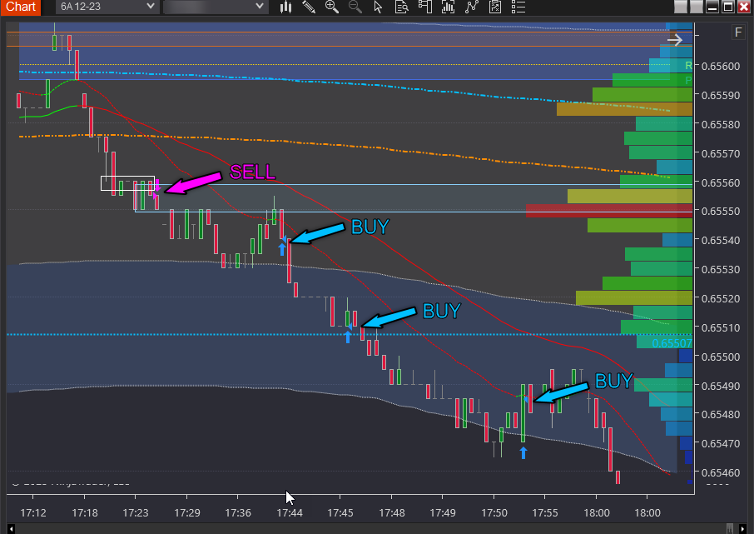Screen dimensions: 754x534
Task: Open the bar type candlestick icon
Action: tap(286, 7)
